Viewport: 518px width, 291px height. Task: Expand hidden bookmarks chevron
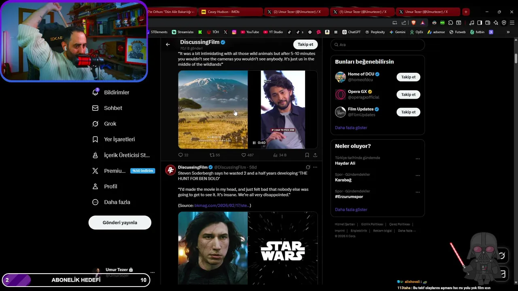(x=508, y=32)
